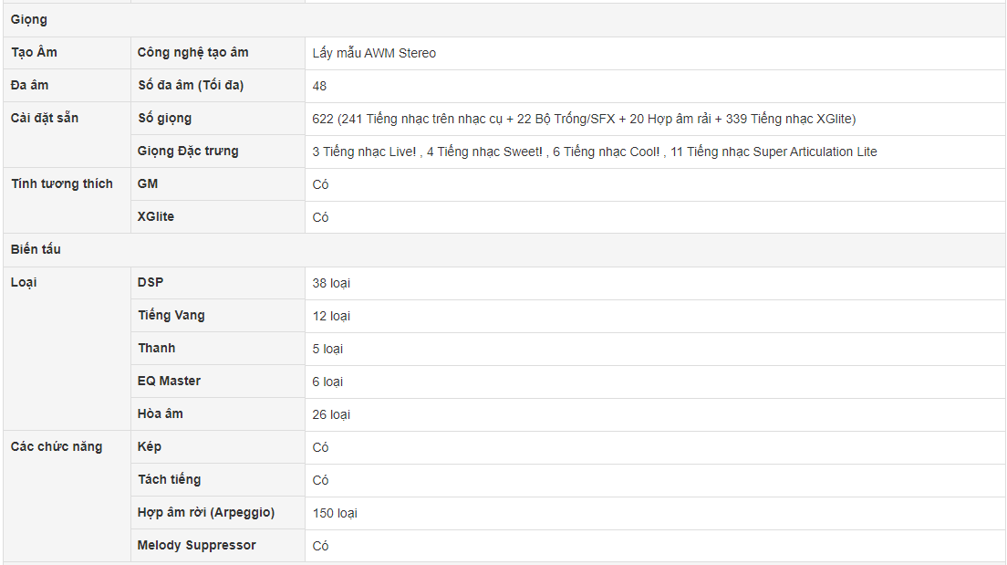
Task: Click the 'Biến tấu' section header row
Action: click(504, 250)
